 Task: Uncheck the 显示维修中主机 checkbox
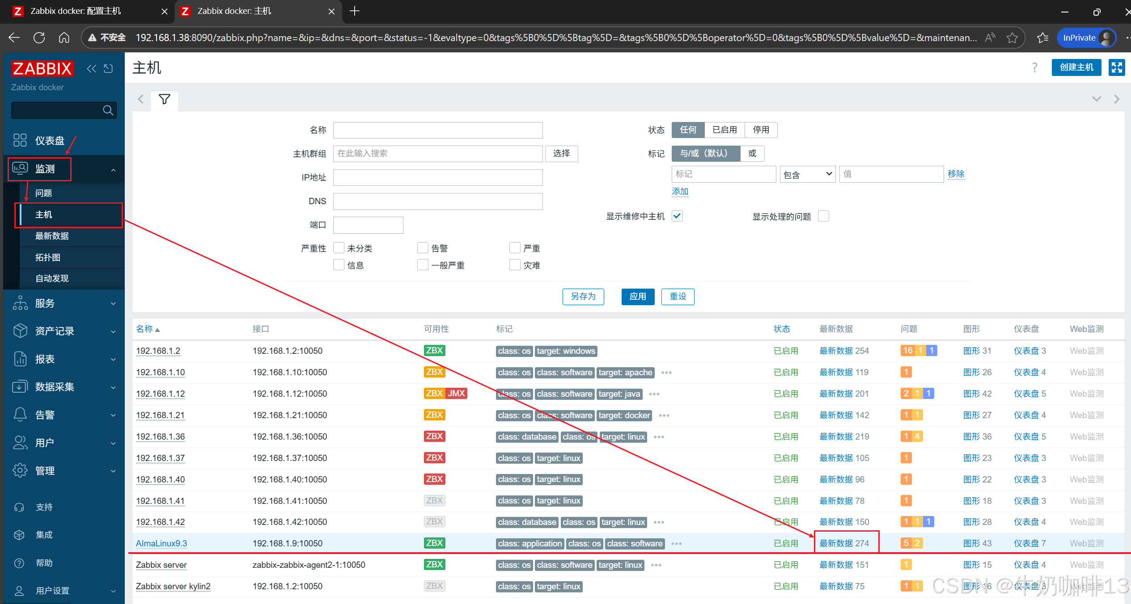[677, 216]
